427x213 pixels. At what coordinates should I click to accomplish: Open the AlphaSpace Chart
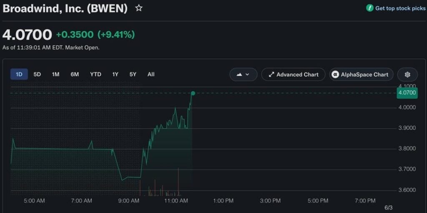361,74
